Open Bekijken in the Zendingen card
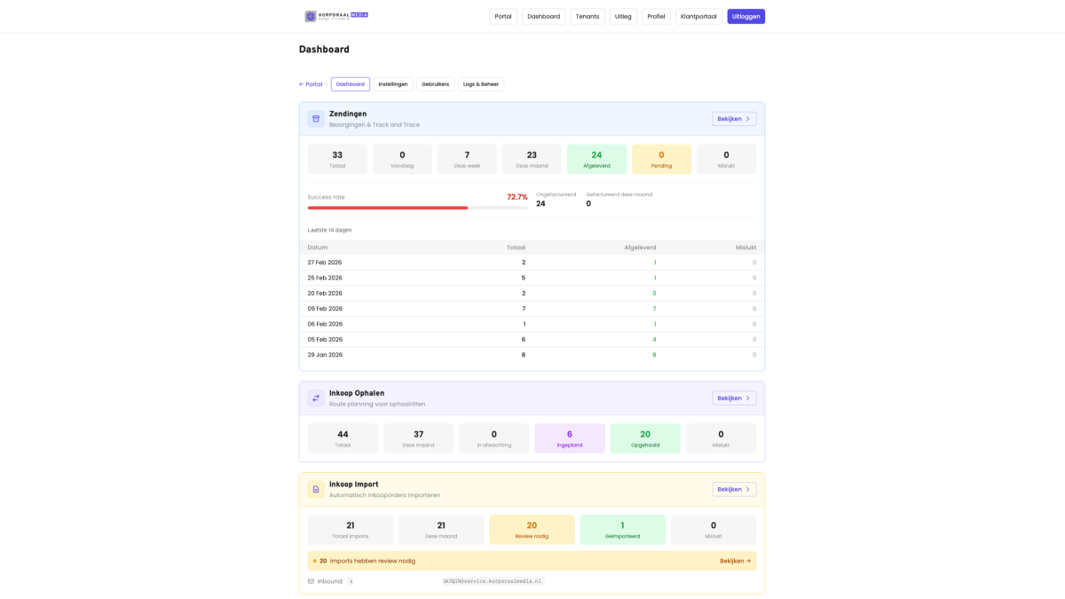The width and height of the screenshot is (1065, 599). pos(733,119)
